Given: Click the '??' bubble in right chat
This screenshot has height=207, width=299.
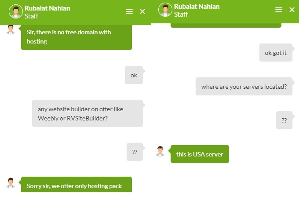Looking at the screenshot, I should tap(284, 120).
